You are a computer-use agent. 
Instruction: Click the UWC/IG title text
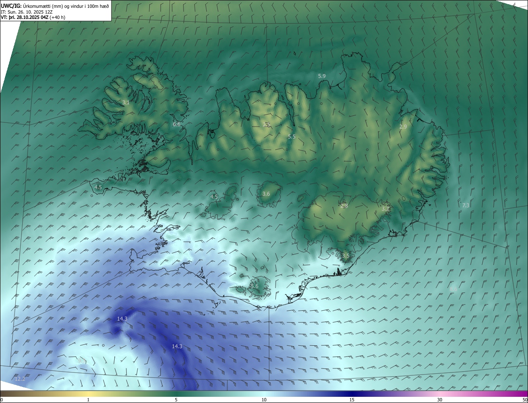click(x=11, y=6)
